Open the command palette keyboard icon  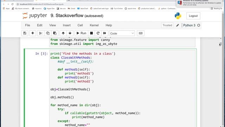point(141,33)
